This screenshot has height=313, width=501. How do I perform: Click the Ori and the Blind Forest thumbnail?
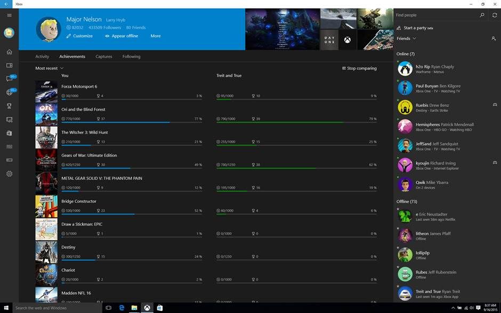click(x=46, y=114)
